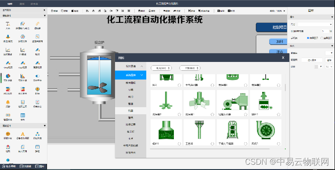Collapse the My Library section chevron
Screen dimensions: 335x170
point(142,66)
